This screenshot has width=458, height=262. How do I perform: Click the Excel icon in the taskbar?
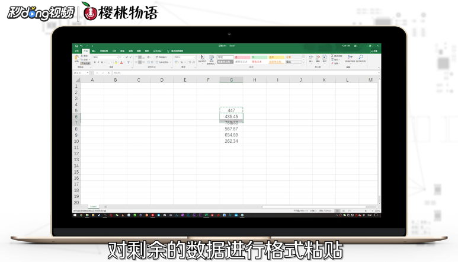tap(207, 215)
